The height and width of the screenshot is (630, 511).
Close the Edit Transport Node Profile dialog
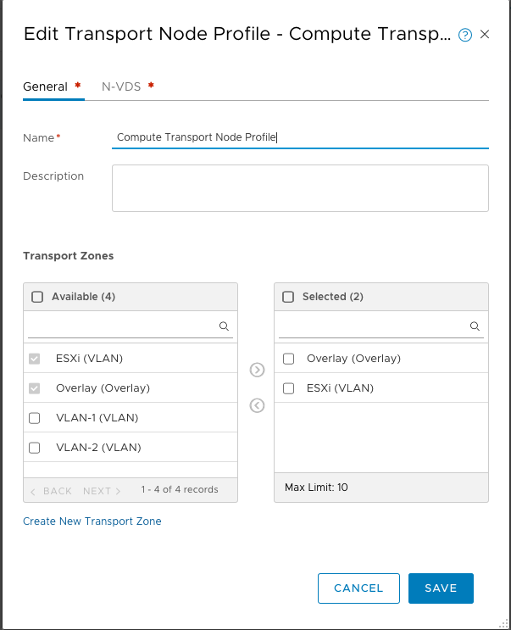click(x=485, y=35)
